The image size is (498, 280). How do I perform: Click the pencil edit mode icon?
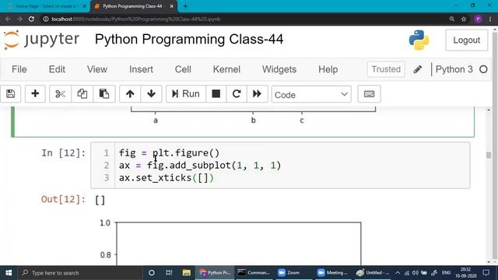[418, 69]
